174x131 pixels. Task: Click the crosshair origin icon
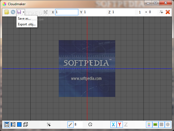pyautogui.click(x=161, y=12)
